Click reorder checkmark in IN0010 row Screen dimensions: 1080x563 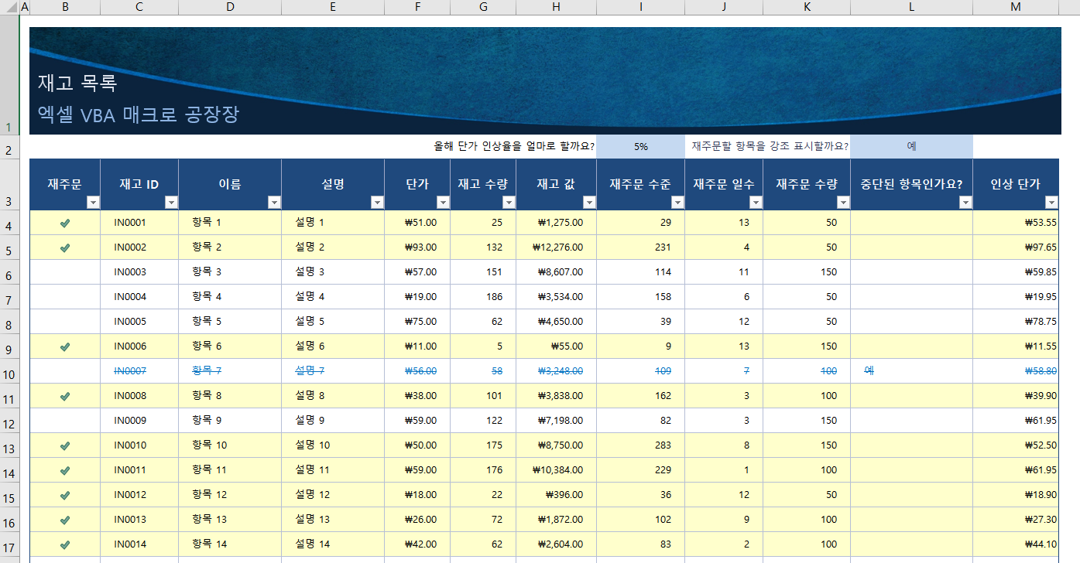coord(65,445)
